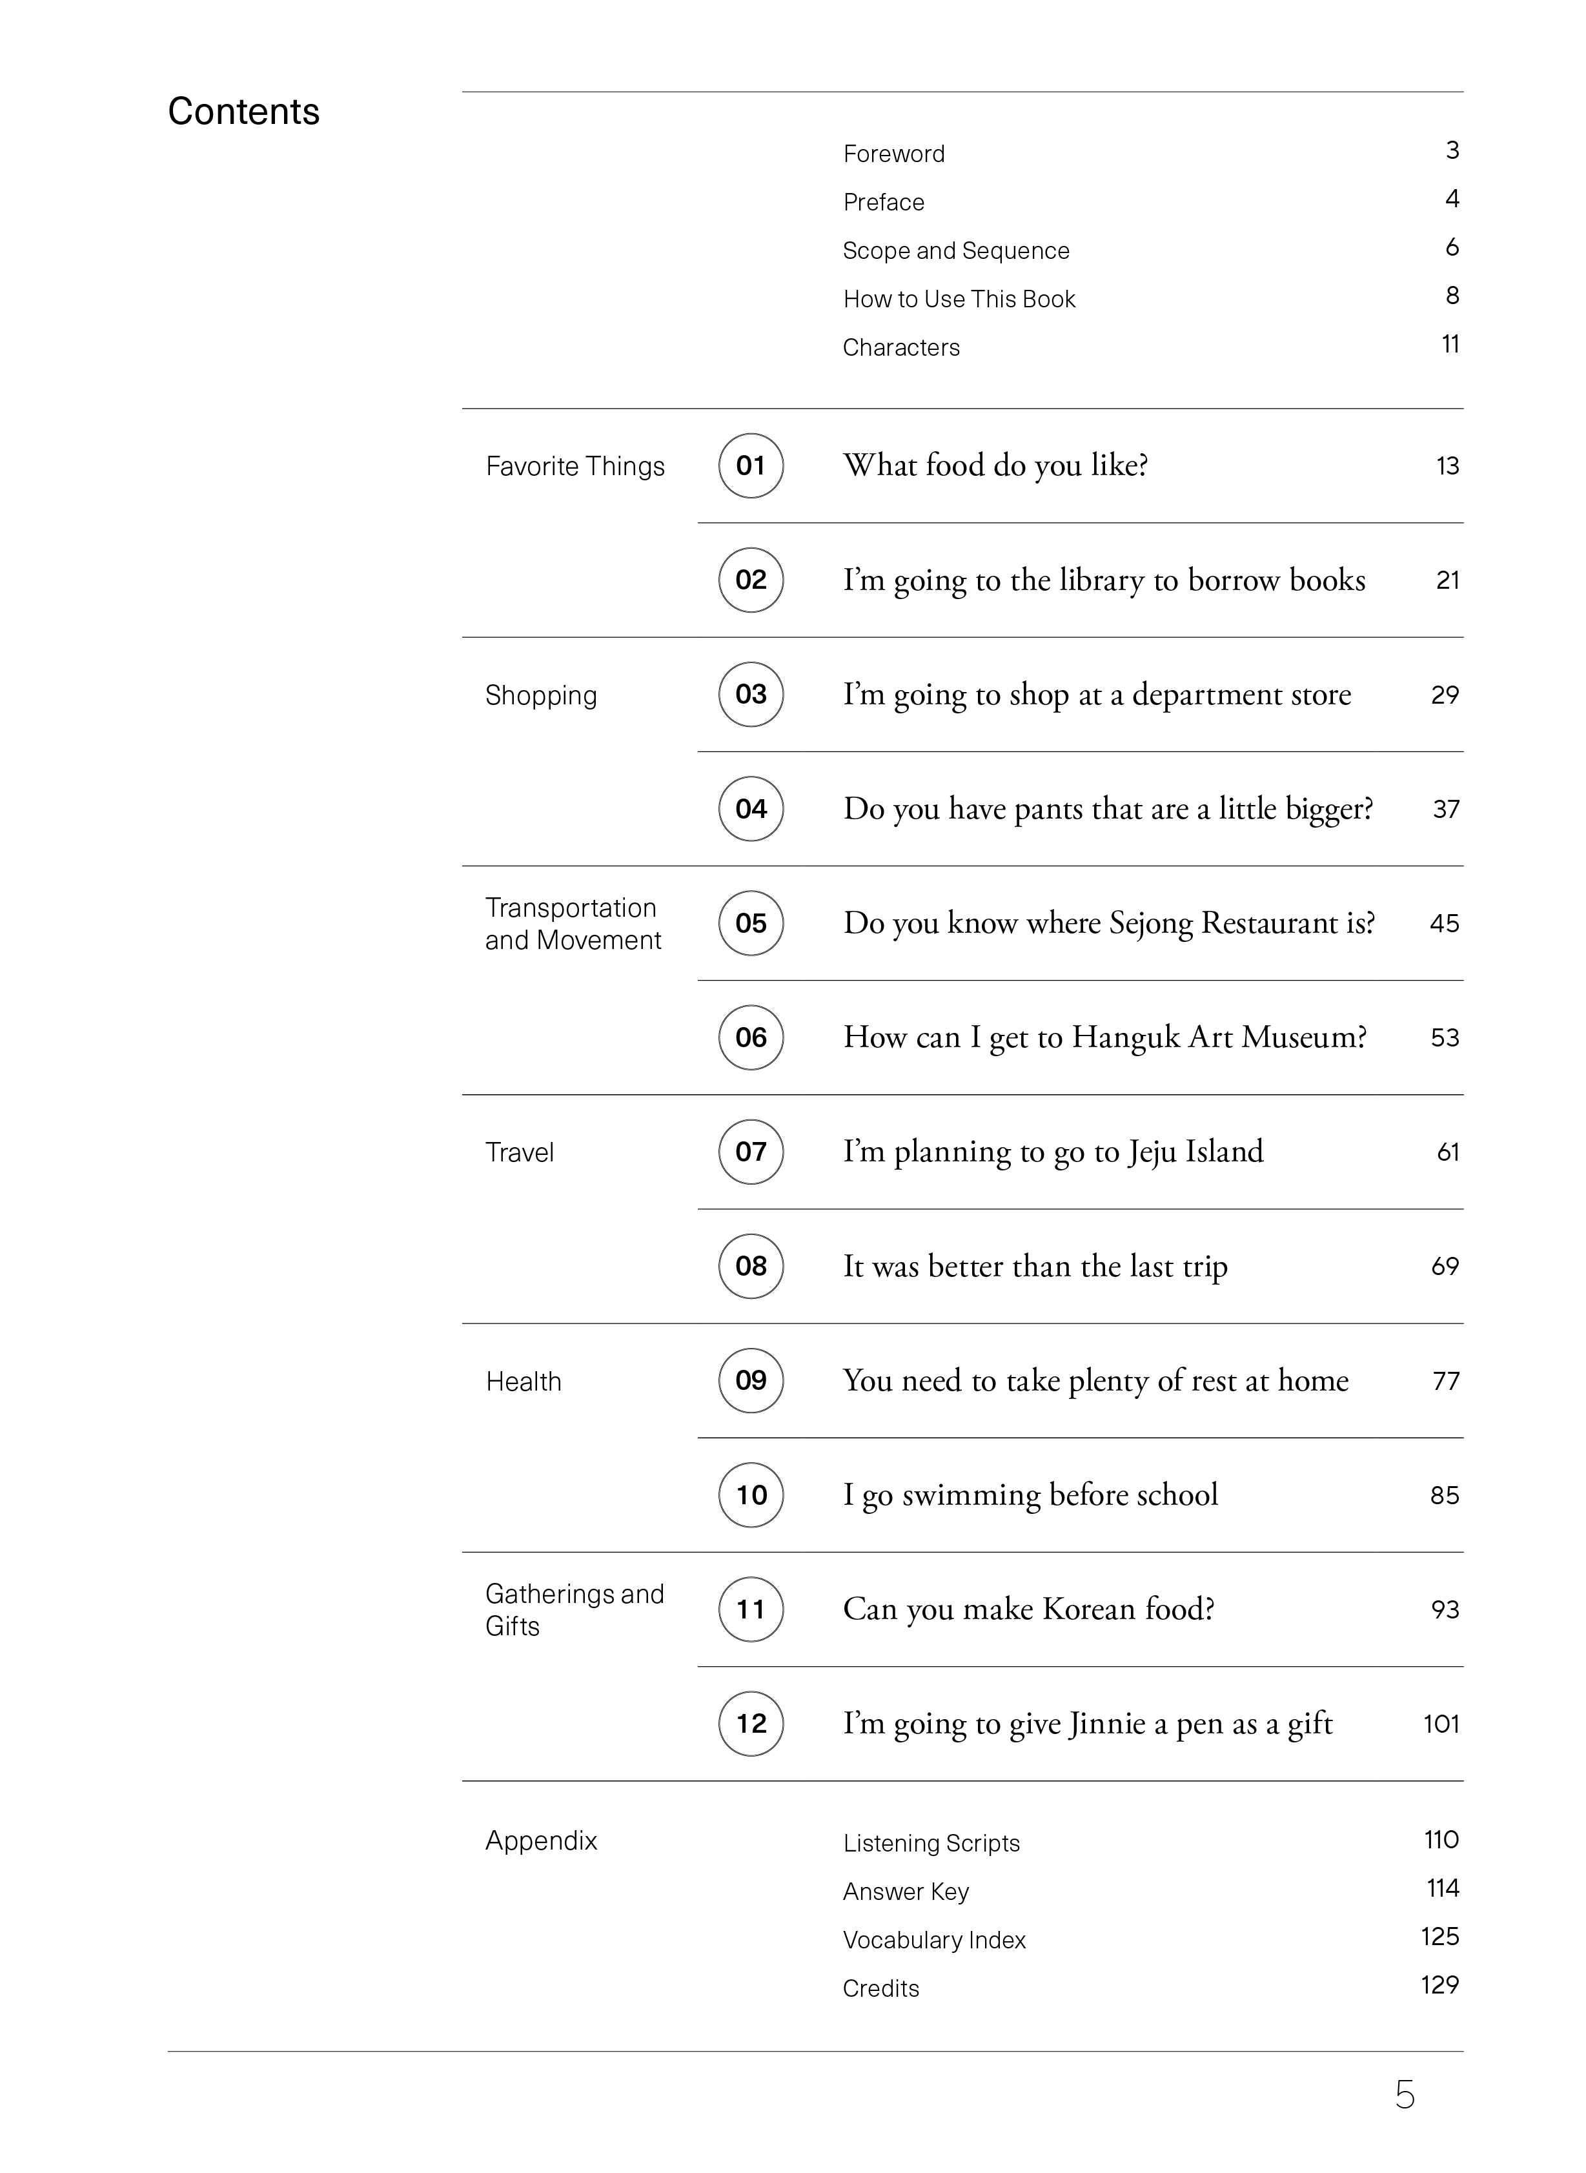Open the Foreword entry
Viewport: 1586px width, 2173px height.
pos(894,154)
